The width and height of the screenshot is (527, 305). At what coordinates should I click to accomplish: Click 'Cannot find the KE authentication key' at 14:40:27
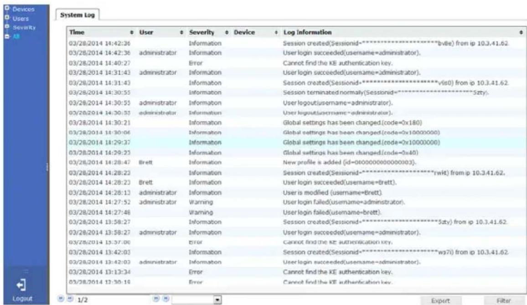click(x=337, y=63)
